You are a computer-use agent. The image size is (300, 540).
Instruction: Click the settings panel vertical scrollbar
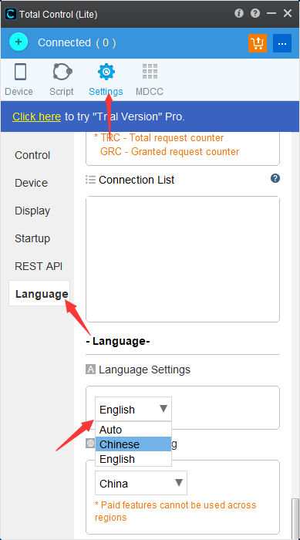tap(295, 518)
